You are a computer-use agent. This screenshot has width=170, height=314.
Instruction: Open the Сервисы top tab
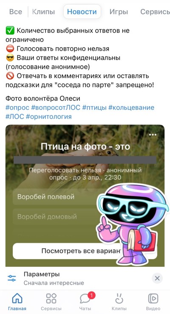(155, 11)
